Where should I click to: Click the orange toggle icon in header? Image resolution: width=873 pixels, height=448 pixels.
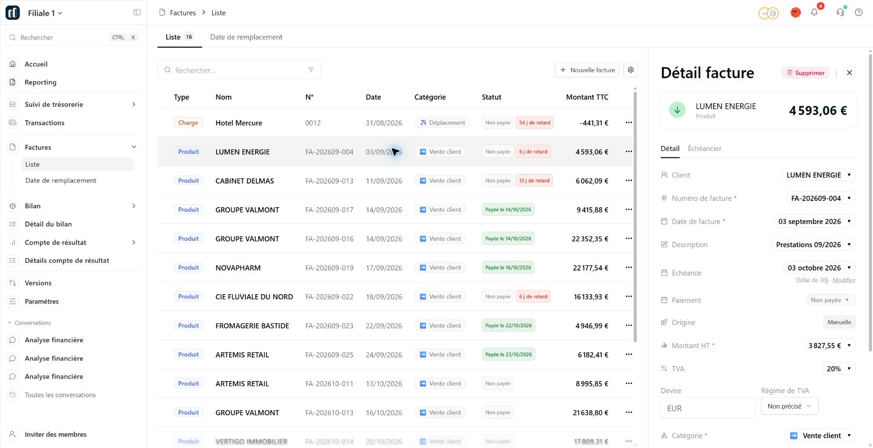pos(768,13)
